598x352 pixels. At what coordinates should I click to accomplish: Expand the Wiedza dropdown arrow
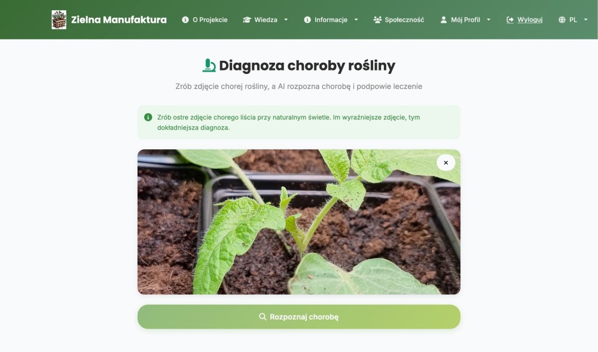[x=286, y=20]
